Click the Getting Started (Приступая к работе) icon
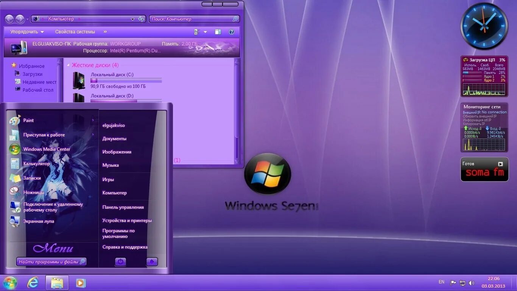Viewport: 517px width, 291px height. click(x=14, y=135)
